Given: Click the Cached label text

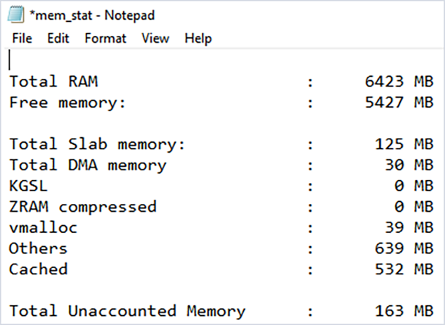Looking at the screenshot, I should tap(38, 269).
